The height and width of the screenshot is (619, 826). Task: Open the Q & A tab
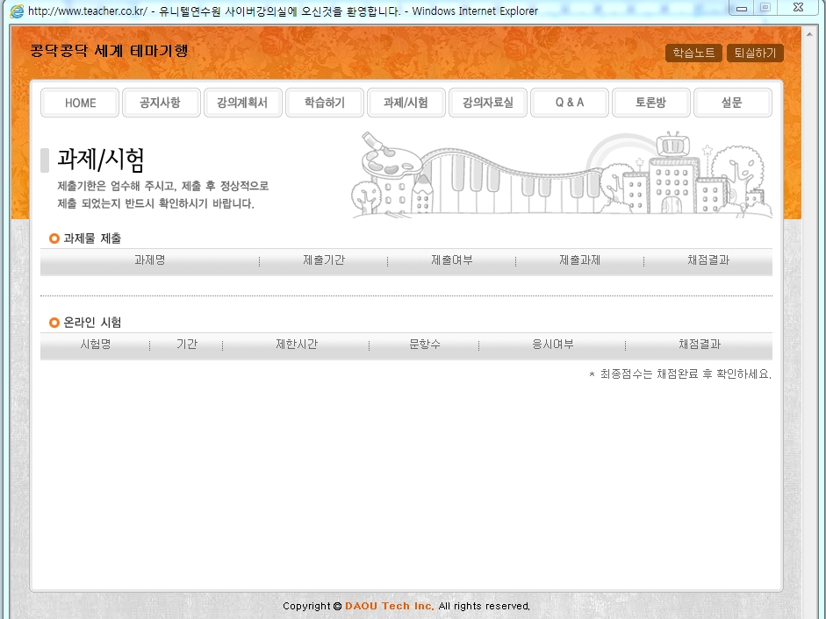tap(570, 103)
